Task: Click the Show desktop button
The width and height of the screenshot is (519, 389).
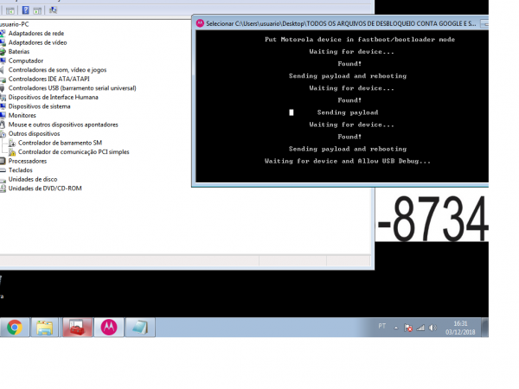Action: (485, 327)
